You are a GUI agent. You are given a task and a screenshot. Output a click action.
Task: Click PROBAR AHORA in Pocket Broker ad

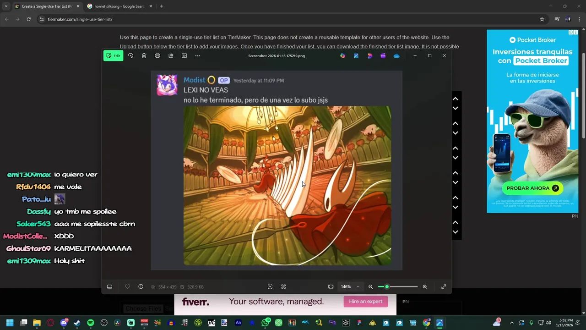532,188
